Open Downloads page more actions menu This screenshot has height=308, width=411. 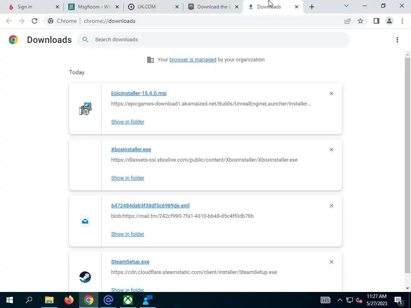tap(397, 40)
